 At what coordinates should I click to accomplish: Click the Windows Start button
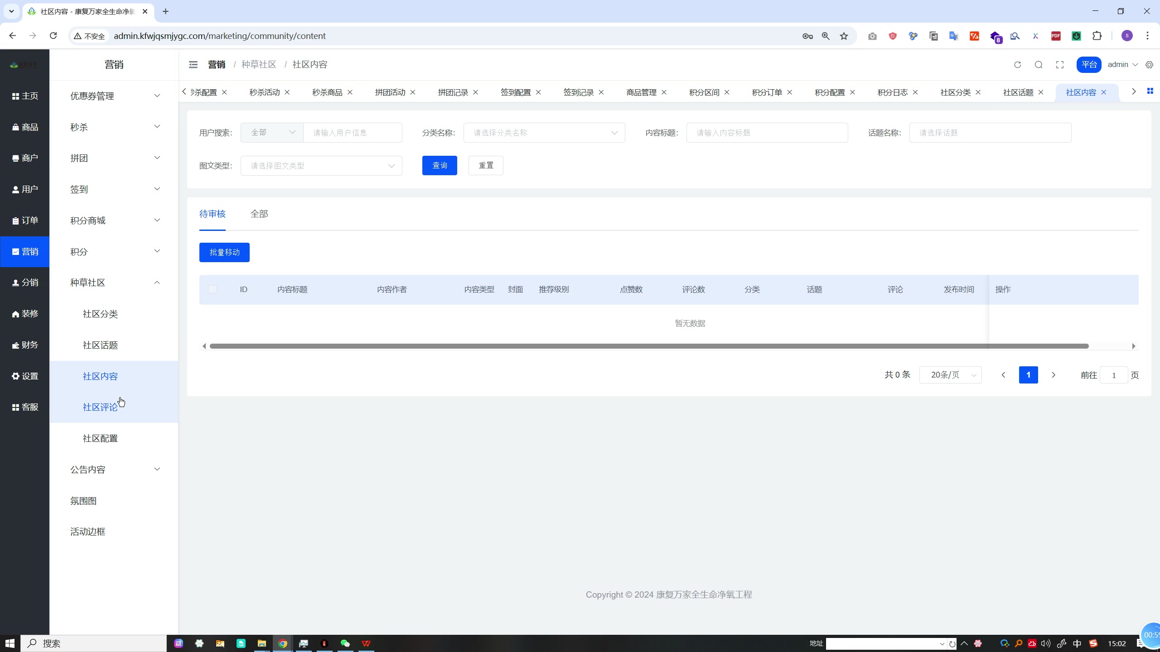(10, 643)
